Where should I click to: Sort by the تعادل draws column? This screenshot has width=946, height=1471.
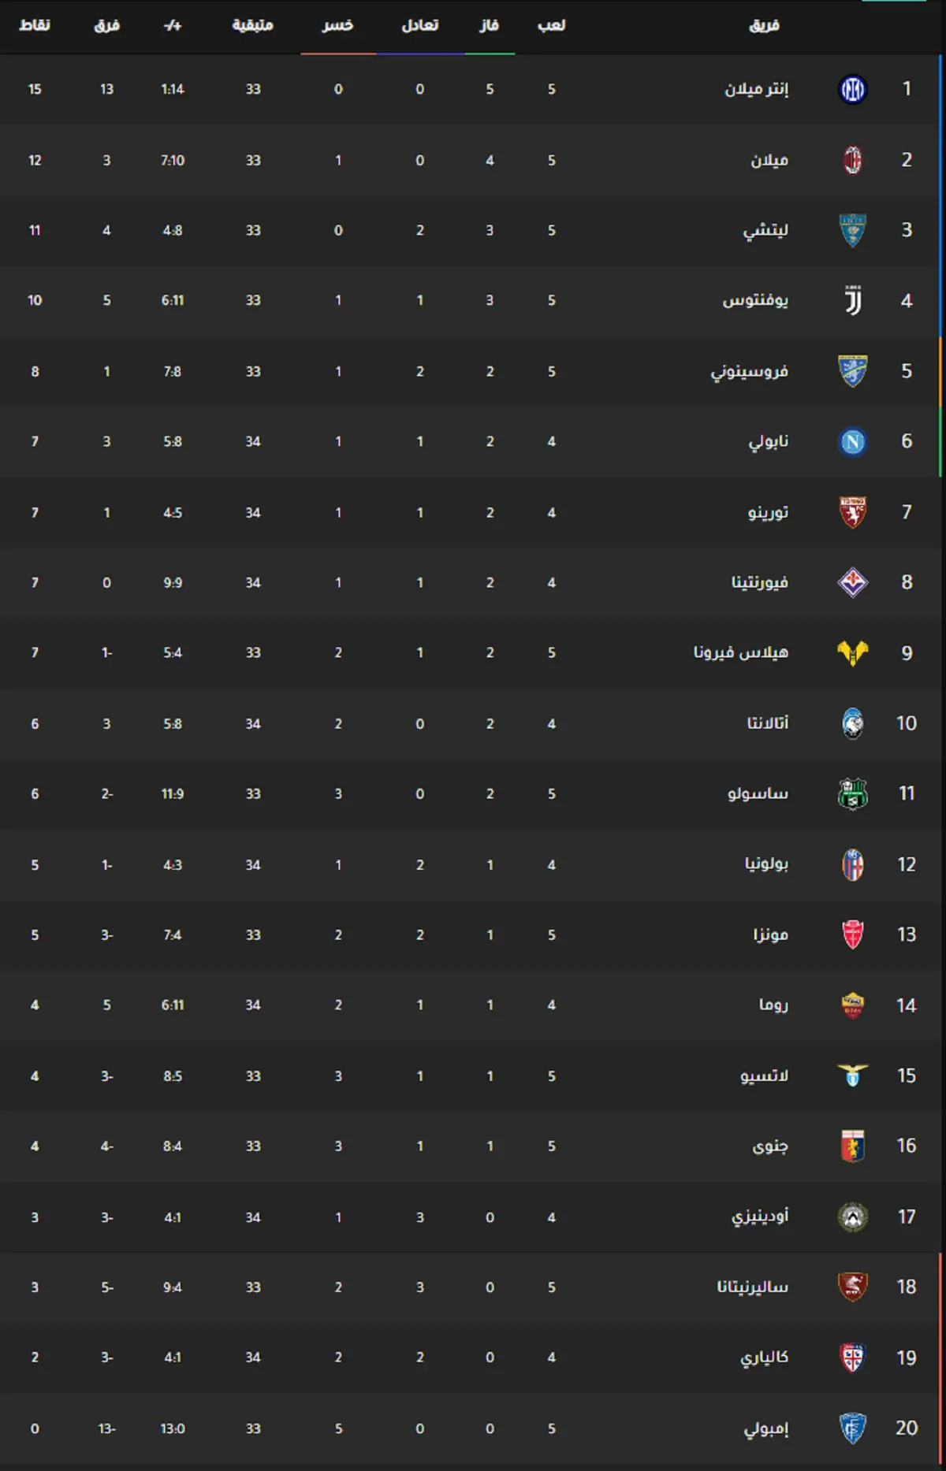coord(420,25)
